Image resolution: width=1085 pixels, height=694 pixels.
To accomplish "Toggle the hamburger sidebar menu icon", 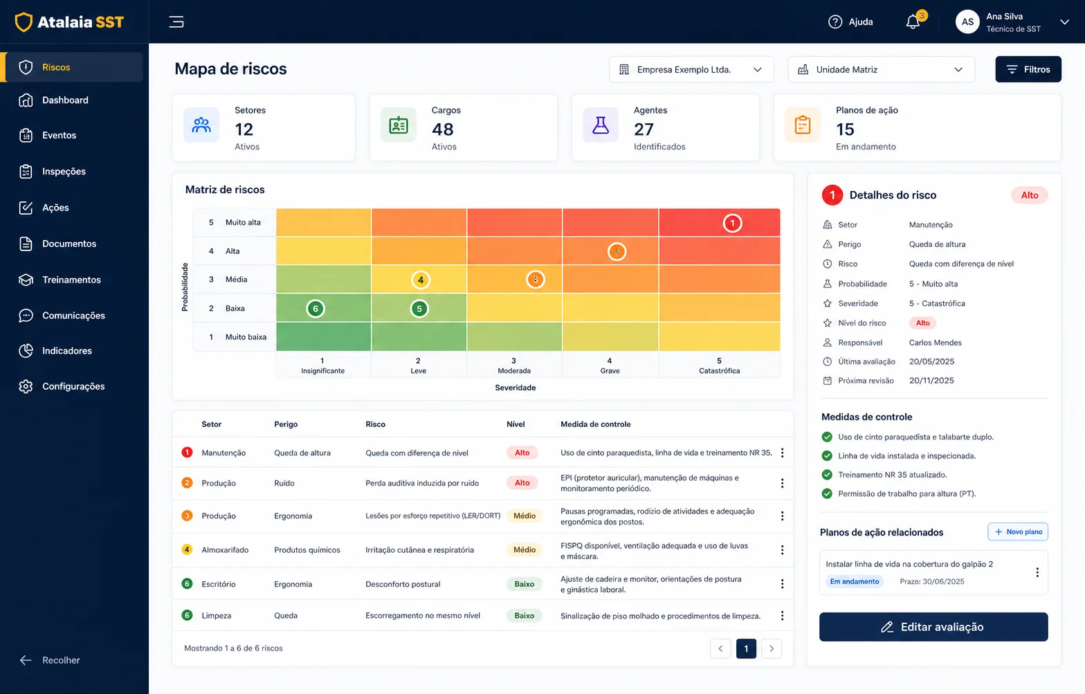I will point(176,22).
